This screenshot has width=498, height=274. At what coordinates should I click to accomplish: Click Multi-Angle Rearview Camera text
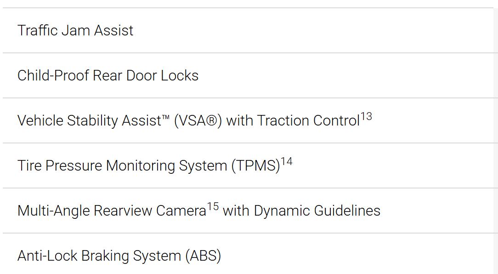click(112, 211)
